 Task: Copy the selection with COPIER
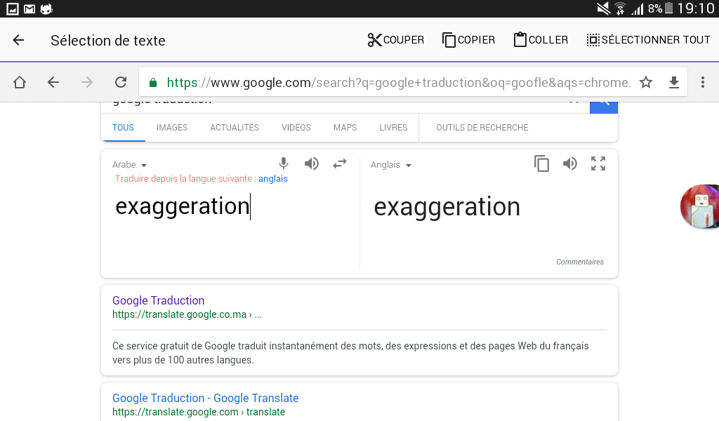(x=468, y=40)
